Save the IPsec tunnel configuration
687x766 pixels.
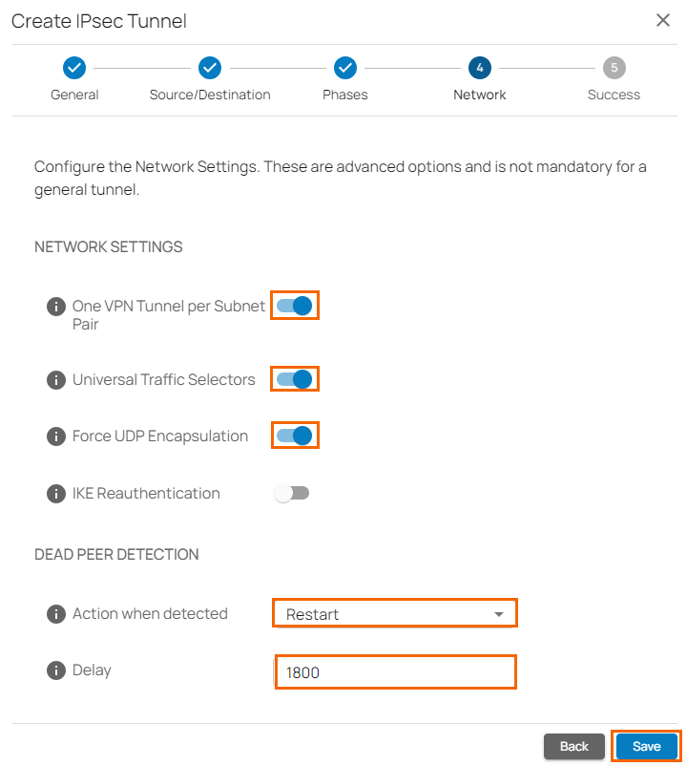tap(646, 746)
